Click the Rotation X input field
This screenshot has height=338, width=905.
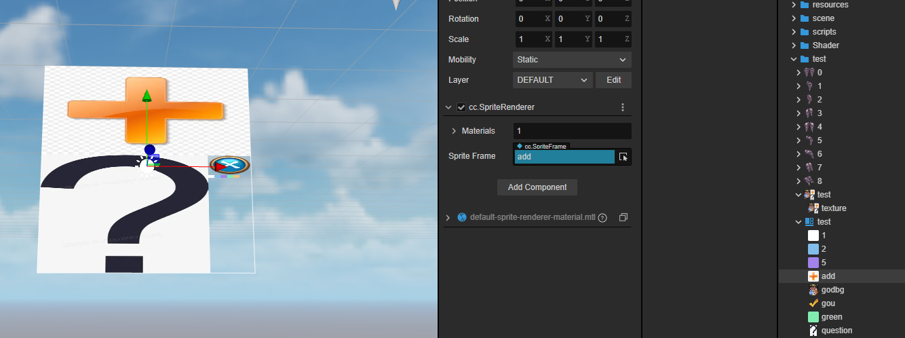(533, 19)
